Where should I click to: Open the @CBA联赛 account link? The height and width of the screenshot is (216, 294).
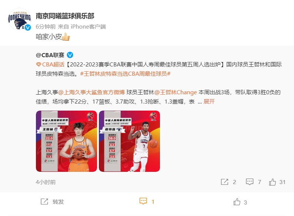click(50, 55)
